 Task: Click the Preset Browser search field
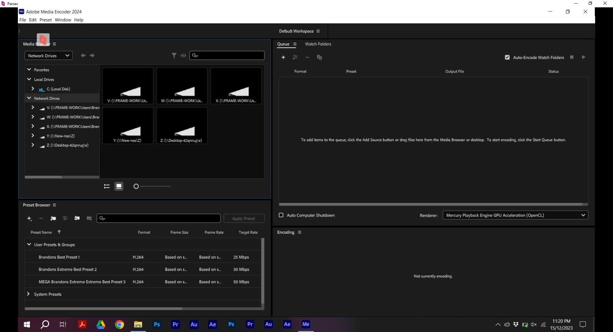(x=159, y=218)
